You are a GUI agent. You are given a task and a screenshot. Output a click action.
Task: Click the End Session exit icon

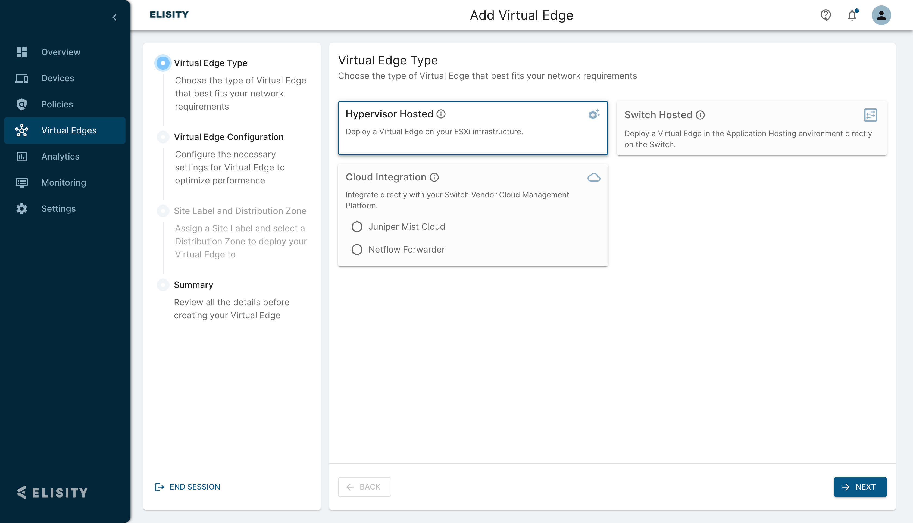160,487
